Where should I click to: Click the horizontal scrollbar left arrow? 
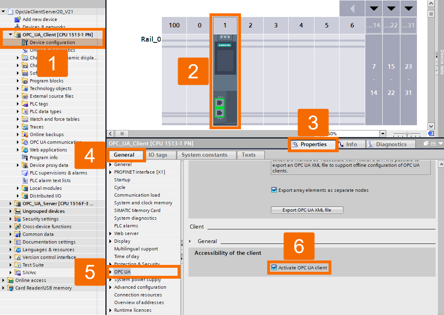click(111, 134)
